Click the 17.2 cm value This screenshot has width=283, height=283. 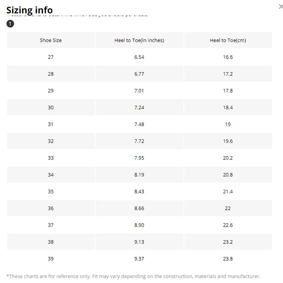point(228,74)
